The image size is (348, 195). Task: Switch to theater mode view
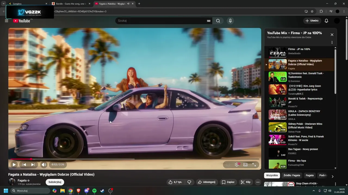246,165
